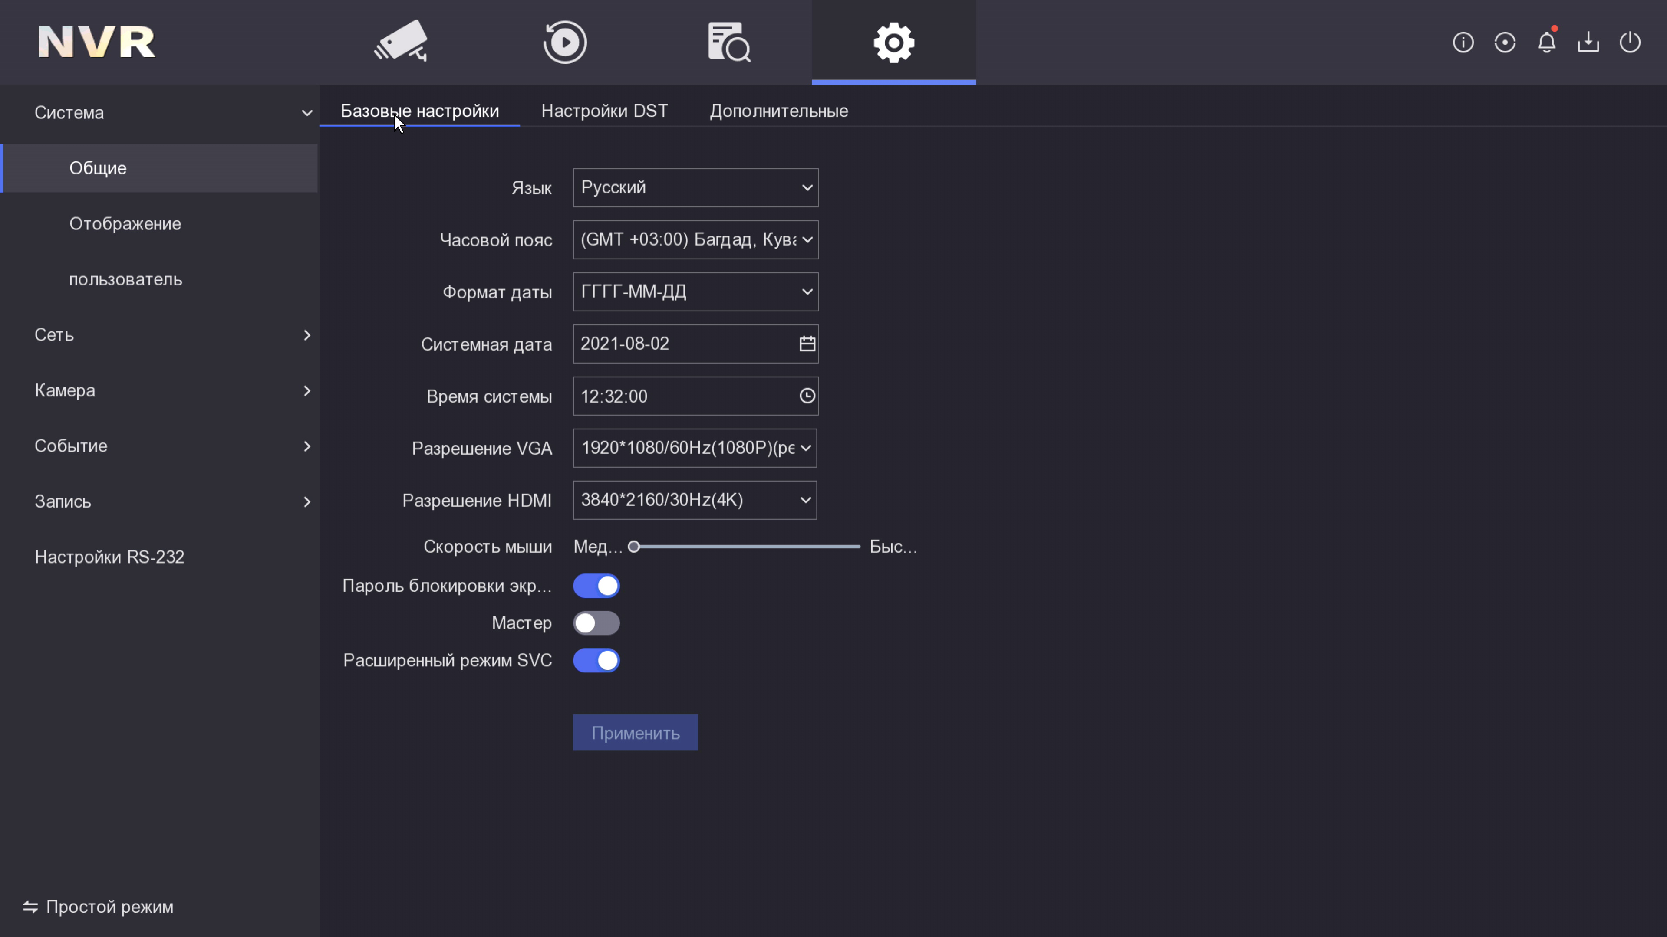Open the file search icon

pyautogui.click(x=729, y=42)
